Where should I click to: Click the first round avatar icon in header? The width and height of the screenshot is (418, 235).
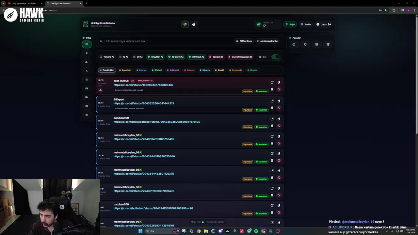tap(185, 24)
